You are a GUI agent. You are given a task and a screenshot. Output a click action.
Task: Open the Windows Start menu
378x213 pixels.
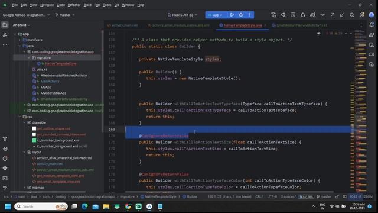(x=8, y=206)
